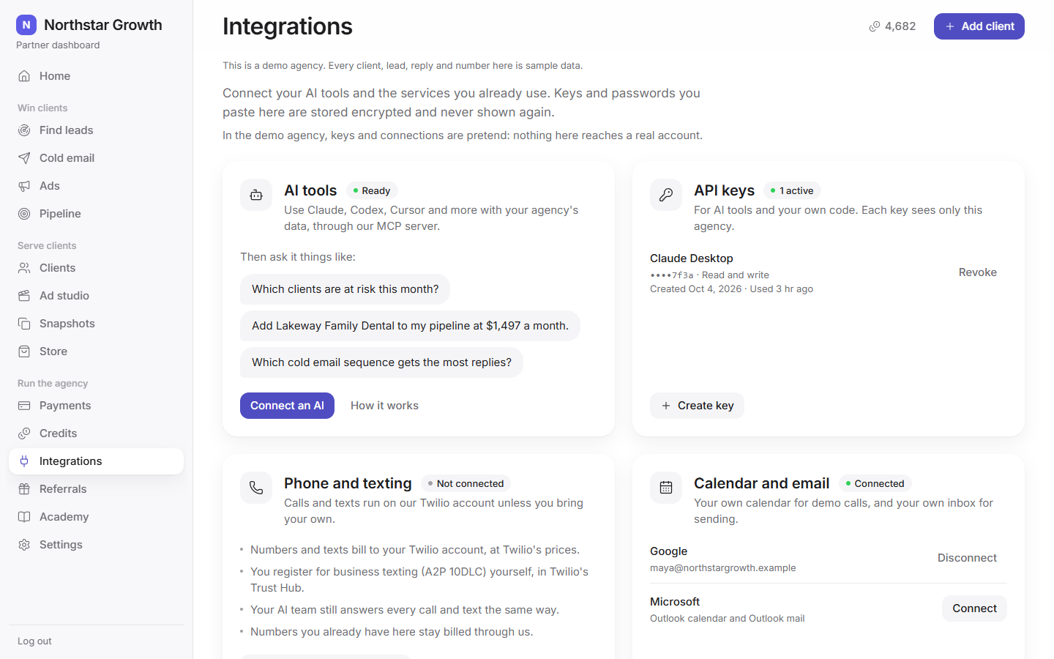Click the Settings gear icon
The height and width of the screenshot is (659, 1054).
coord(24,545)
